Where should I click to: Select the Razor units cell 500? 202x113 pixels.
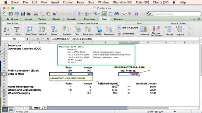61,74
